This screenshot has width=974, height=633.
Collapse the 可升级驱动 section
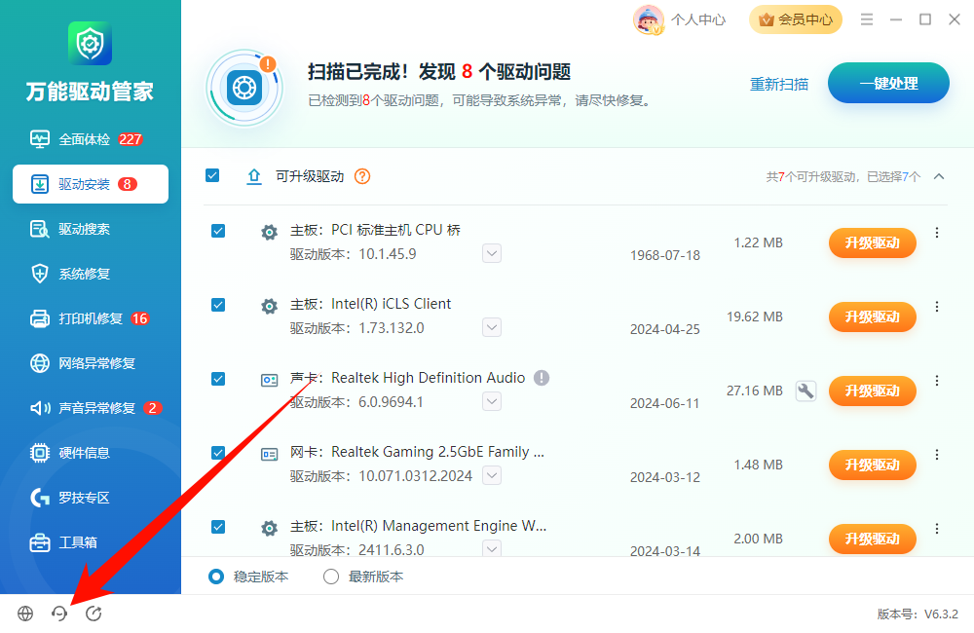coord(939,177)
